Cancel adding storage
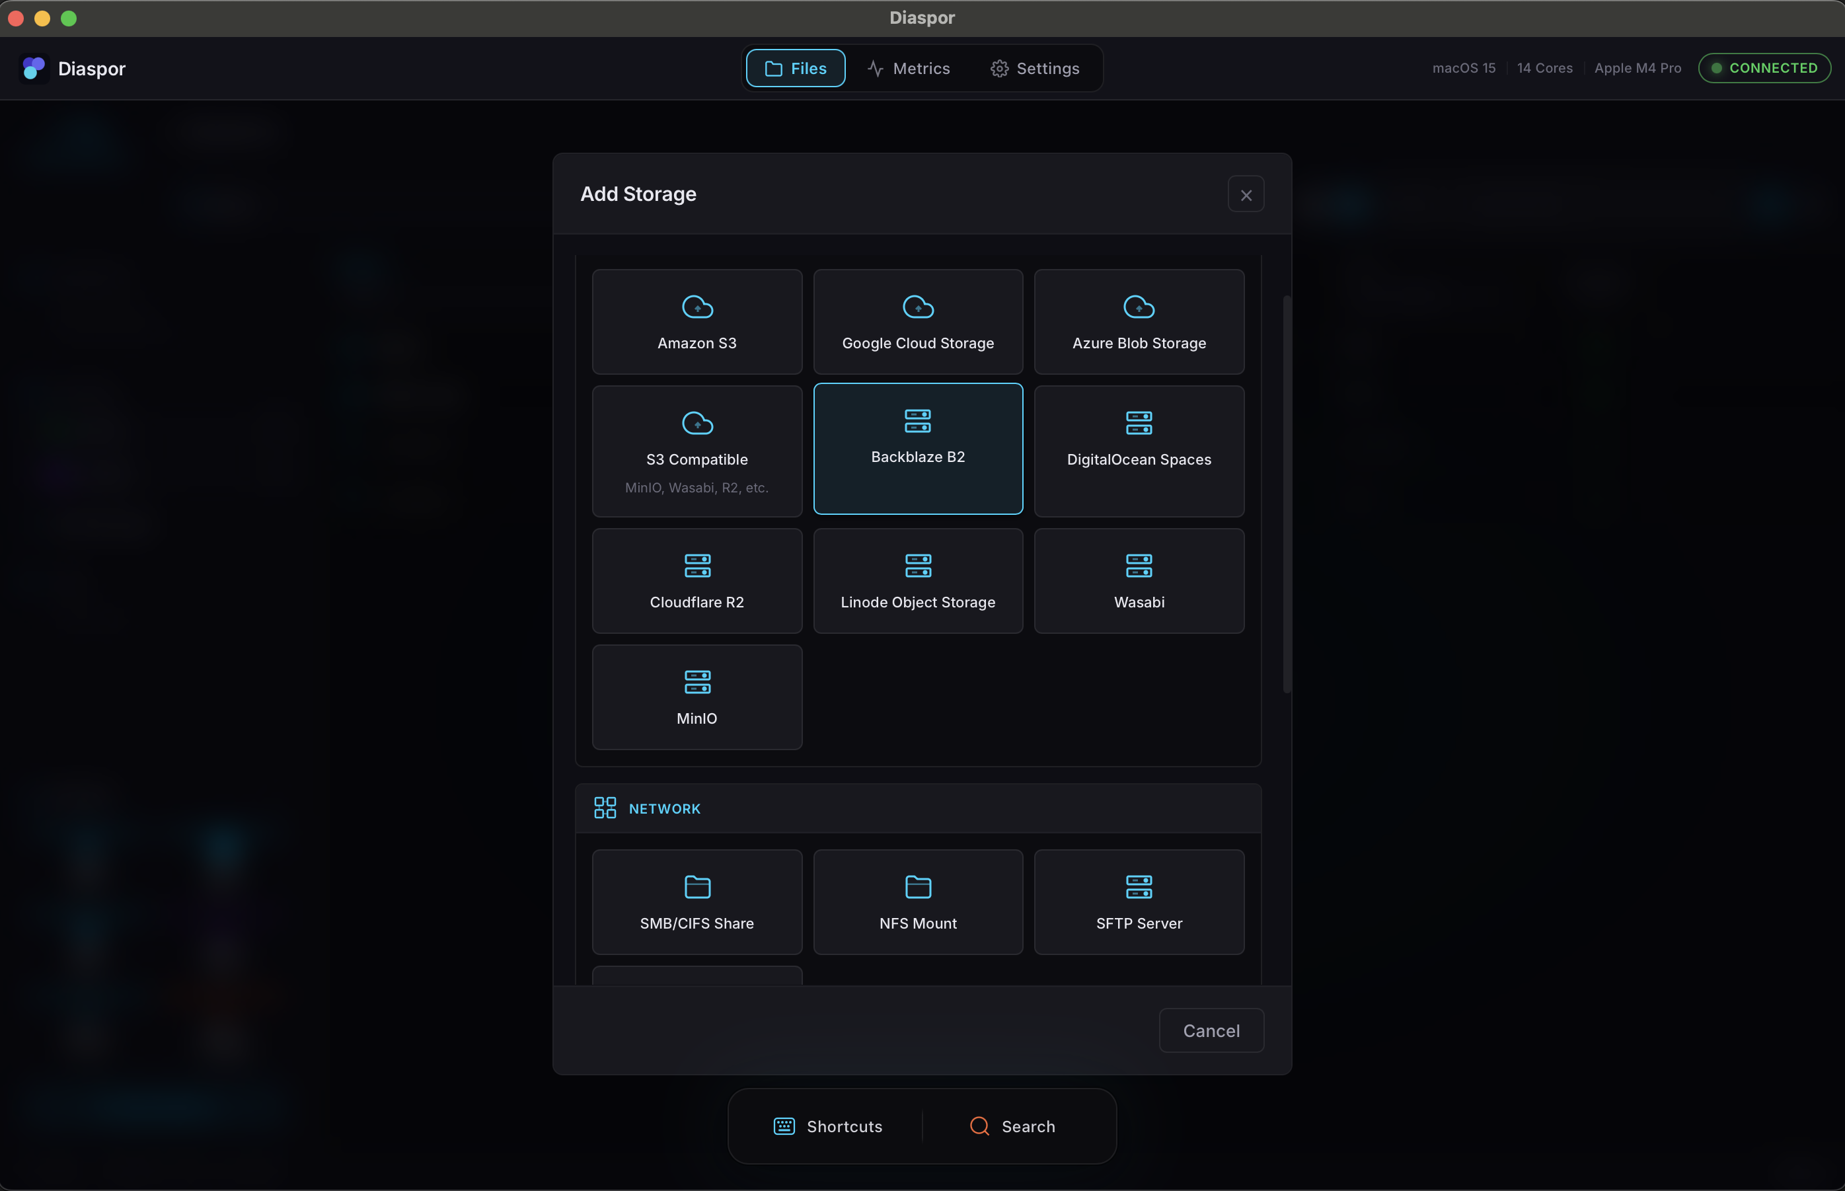Viewport: 1845px width, 1191px height. coord(1211,1030)
